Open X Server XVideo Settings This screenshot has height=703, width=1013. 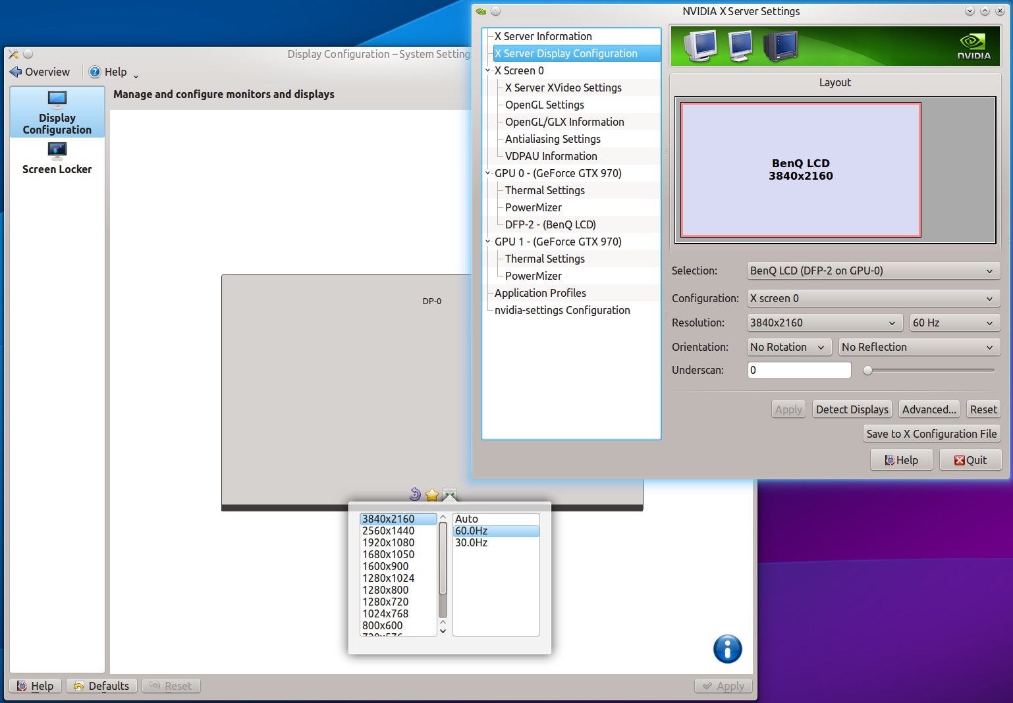click(563, 88)
